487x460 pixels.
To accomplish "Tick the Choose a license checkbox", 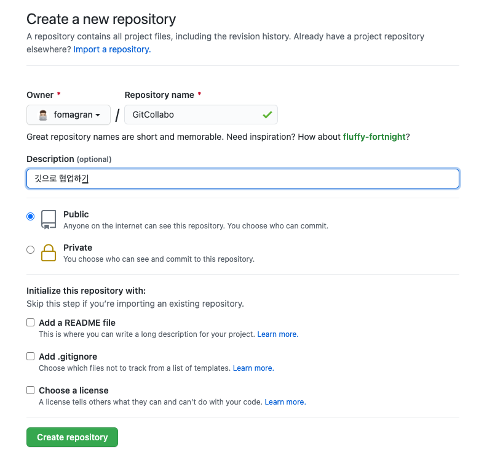I will coord(31,390).
